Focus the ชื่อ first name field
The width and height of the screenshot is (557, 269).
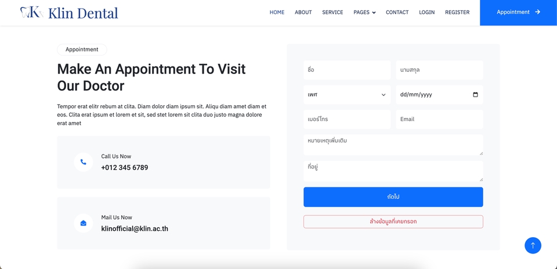coord(347,70)
